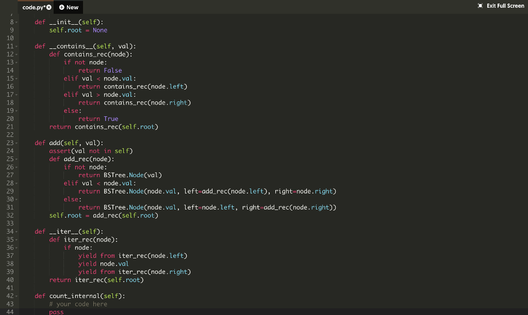Click line number 21 in the gutter

[9, 127]
